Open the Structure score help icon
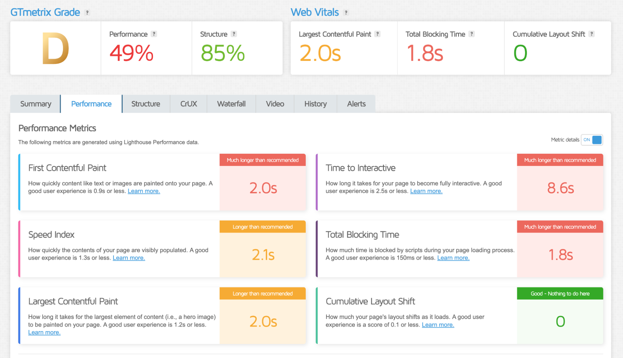Screen dimensions: 623x358 [x=234, y=34]
